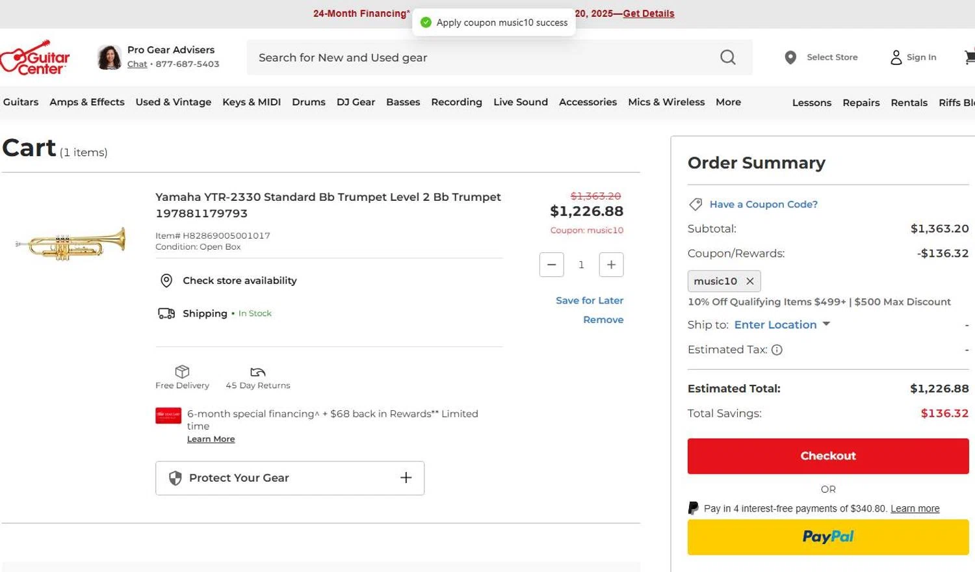The width and height of the screenshot is (975, 572).
Task: Click the red Checkout button
Action: [x=828, y=456]
